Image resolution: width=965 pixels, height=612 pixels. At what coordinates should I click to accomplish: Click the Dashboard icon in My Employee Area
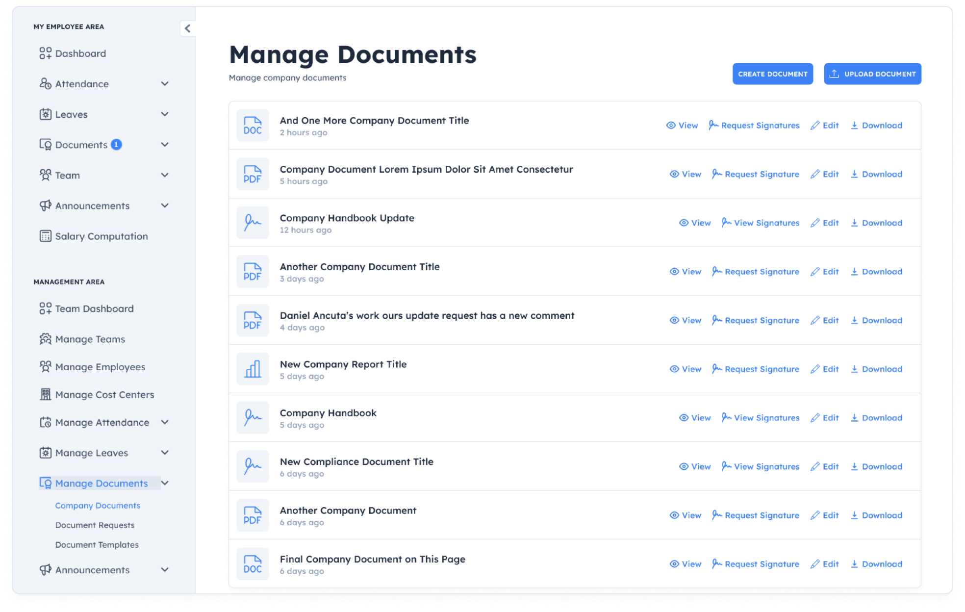[x=45, y=53]
